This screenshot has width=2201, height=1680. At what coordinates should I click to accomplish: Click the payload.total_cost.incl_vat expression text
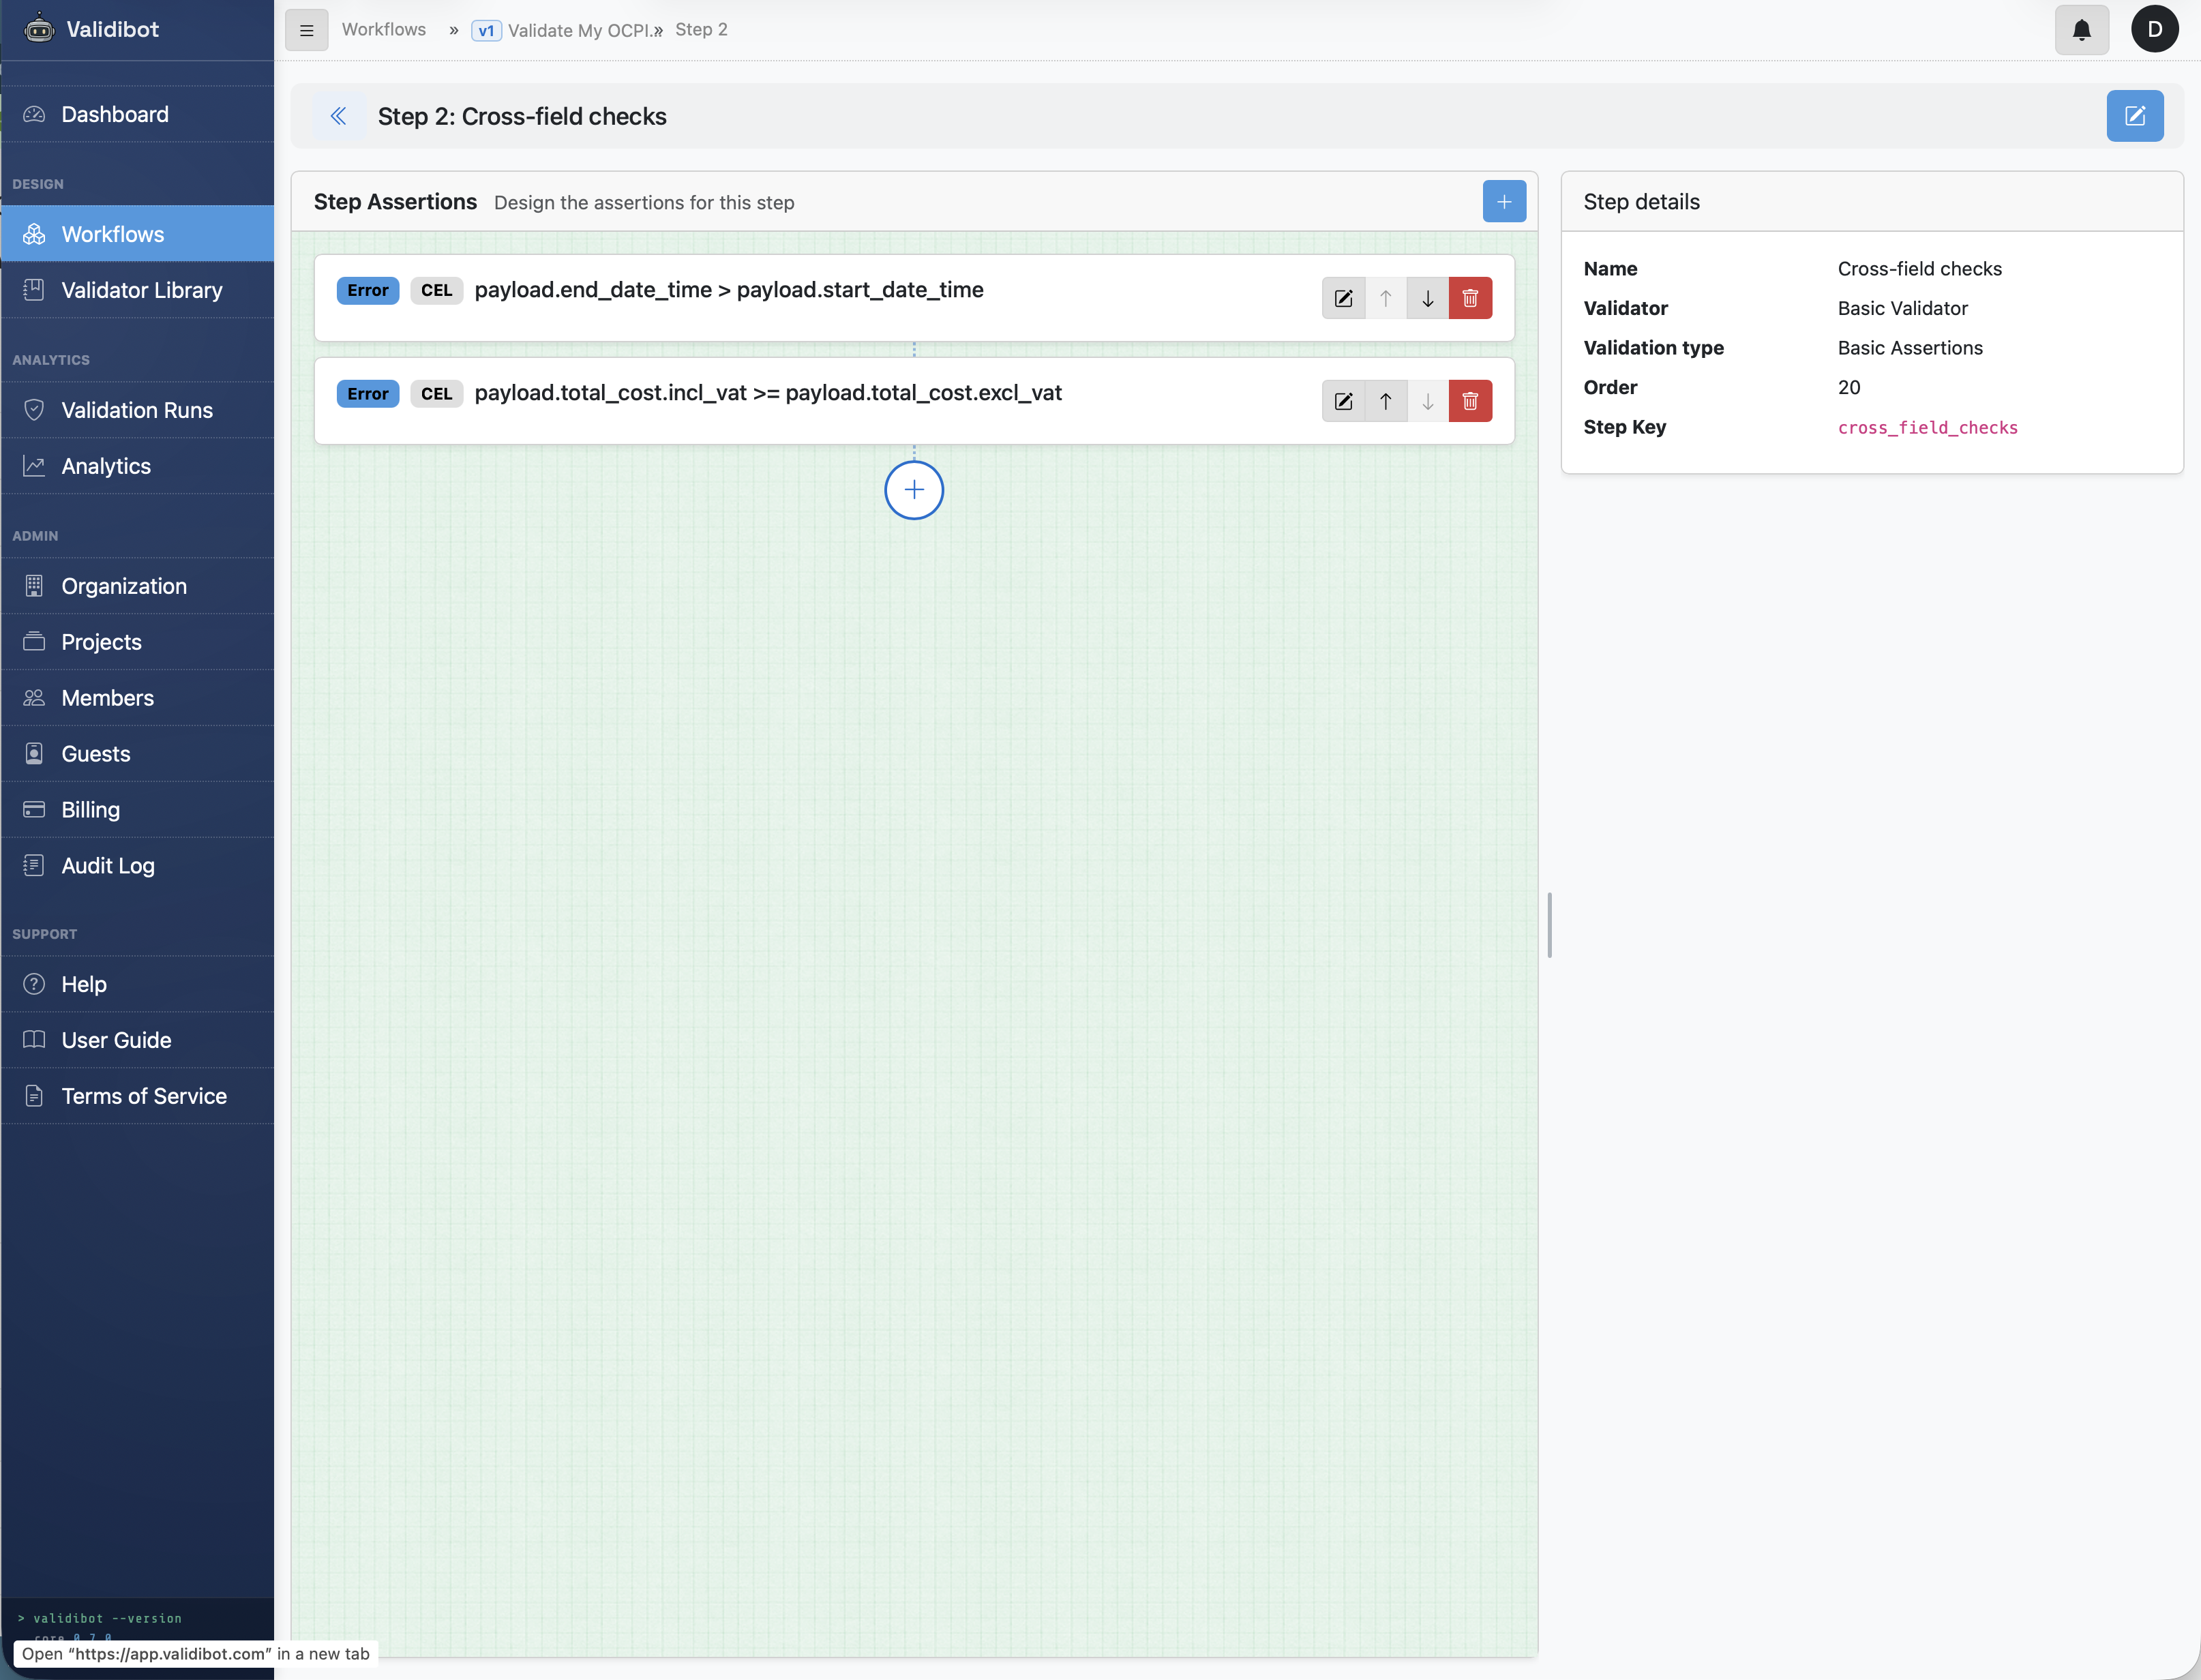[768, 393]
